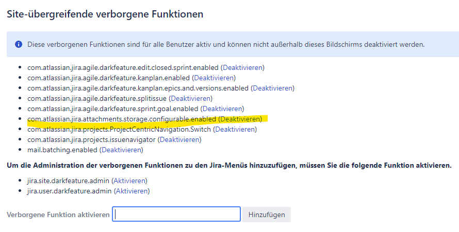Click the info banner text about Benutzer aktiv
Viewport: 459px width, 232px height.
click(x=226, y=45)
